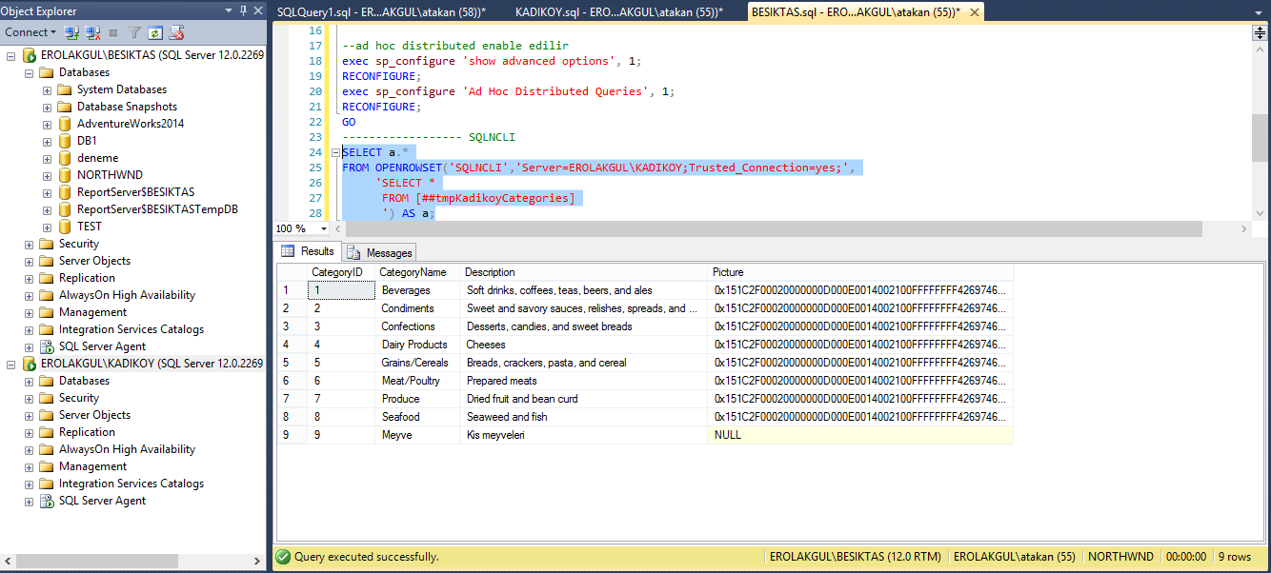Click the Disconnect server icon

click(x=93, y=32)
